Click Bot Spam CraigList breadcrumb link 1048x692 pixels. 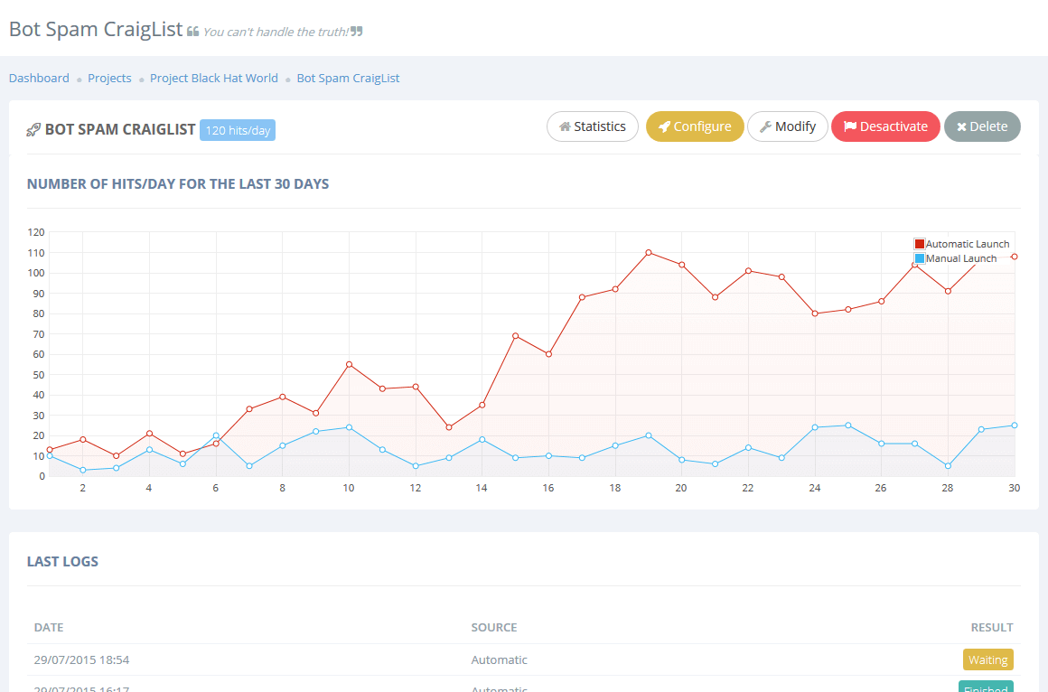[x=348, y=79]
